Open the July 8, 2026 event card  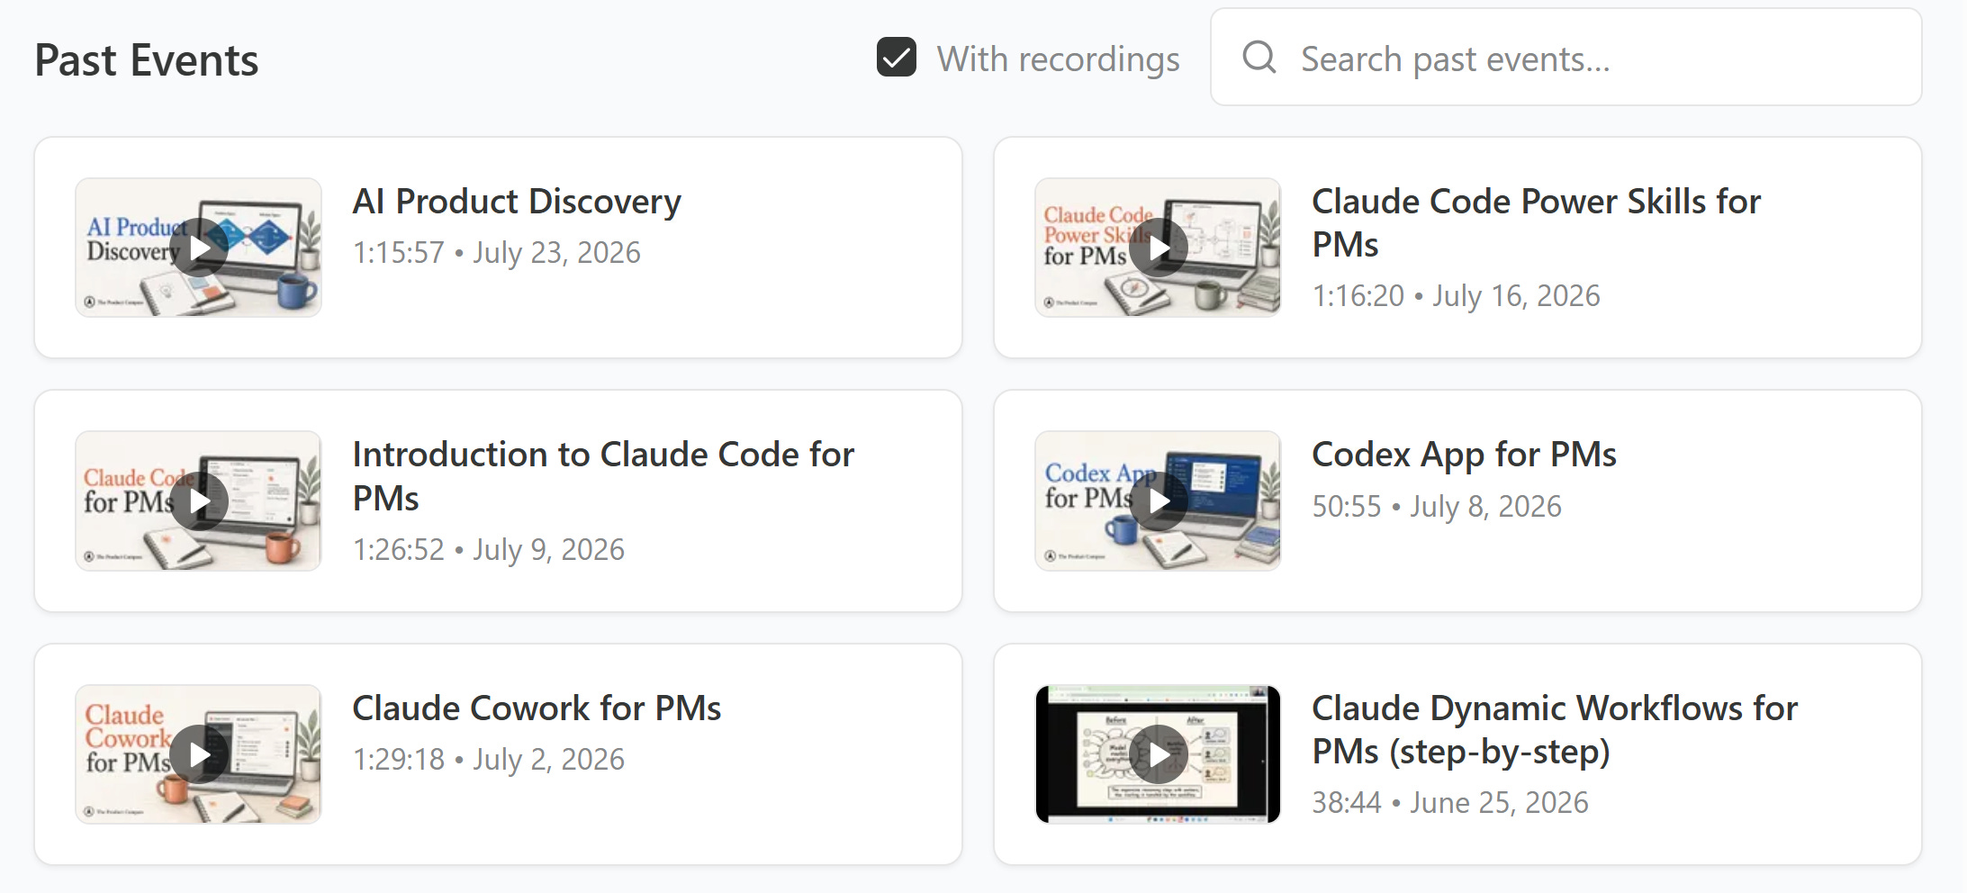(1457, 501)
